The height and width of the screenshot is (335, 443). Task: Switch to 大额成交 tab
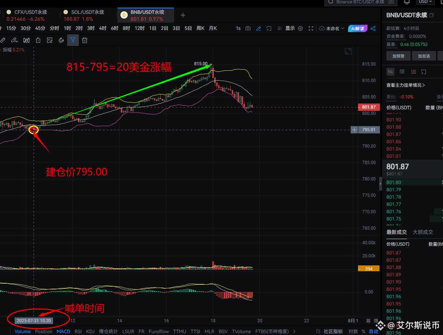click(423, 232)
